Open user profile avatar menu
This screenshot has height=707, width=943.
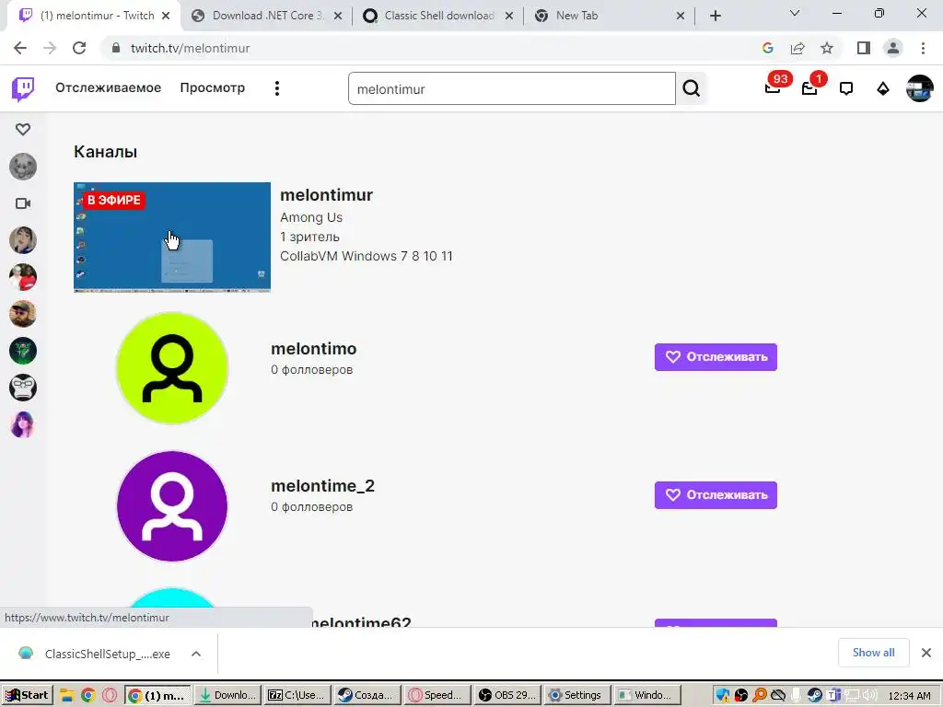click(x=920, y=88)
